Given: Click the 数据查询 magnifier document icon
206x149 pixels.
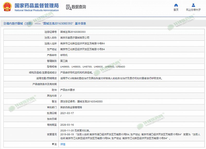Looking at the screenshot, I should (68, 7).
